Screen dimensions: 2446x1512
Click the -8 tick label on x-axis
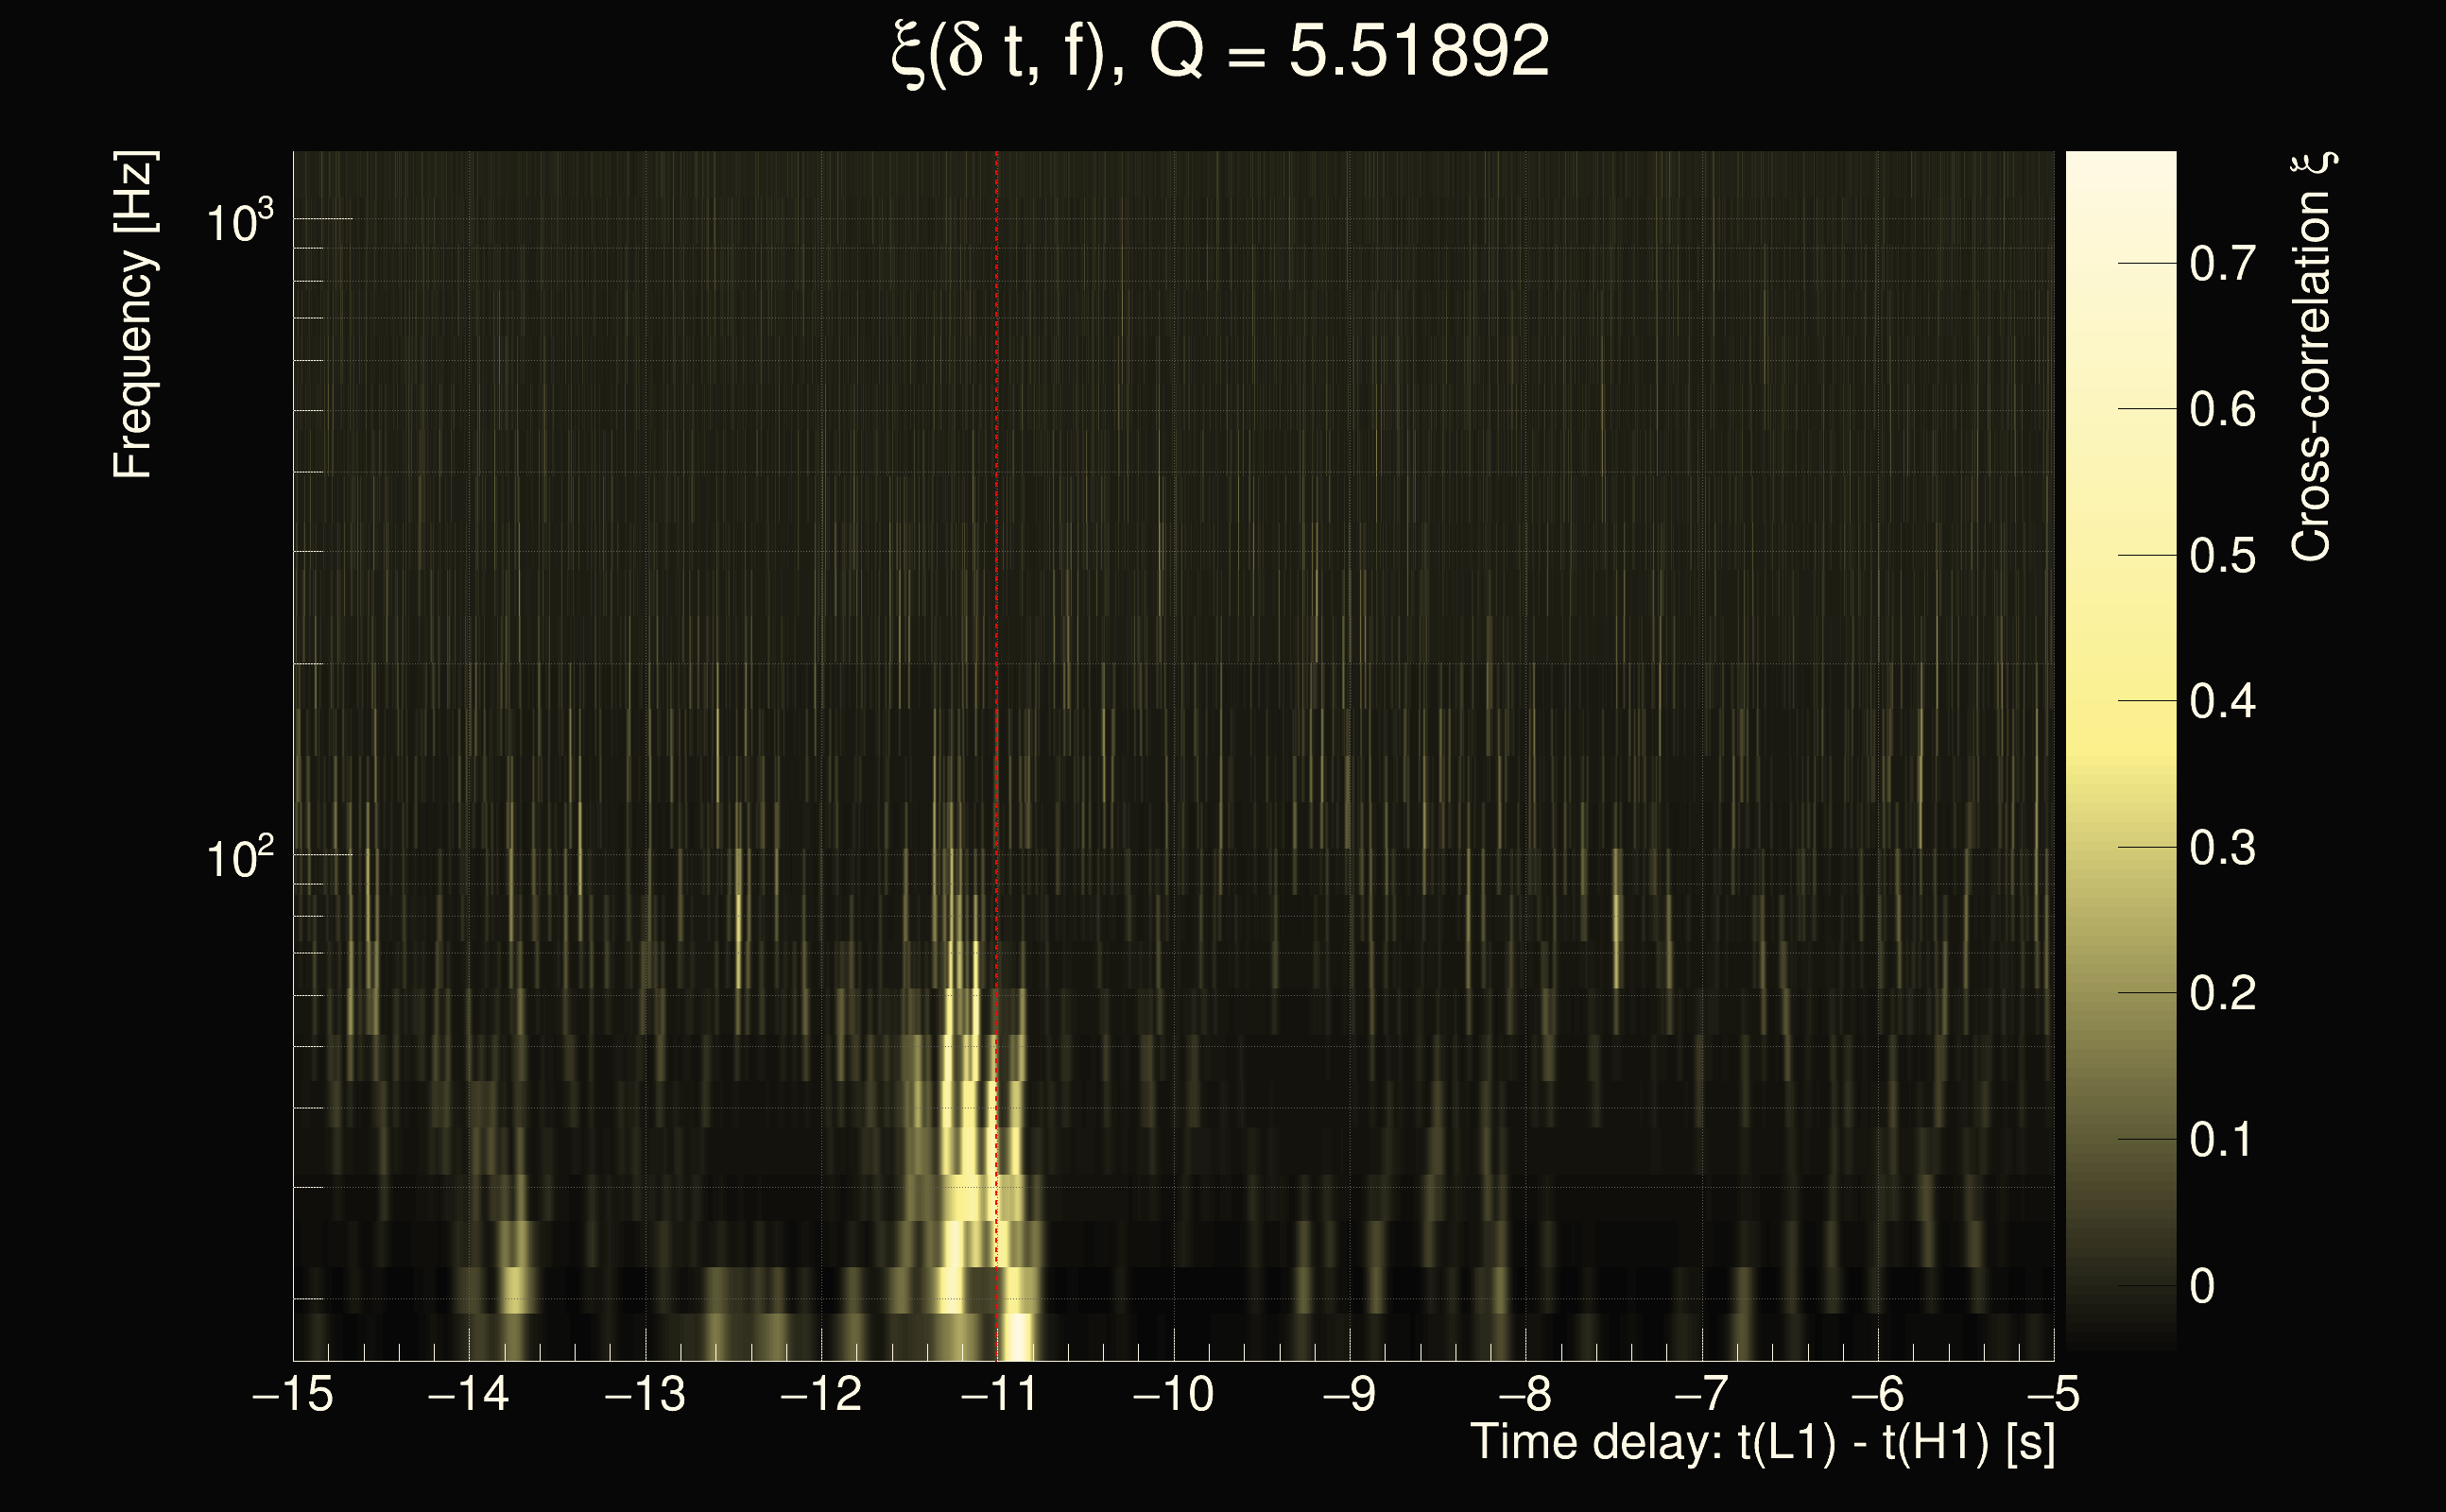click(1525, 1394)
